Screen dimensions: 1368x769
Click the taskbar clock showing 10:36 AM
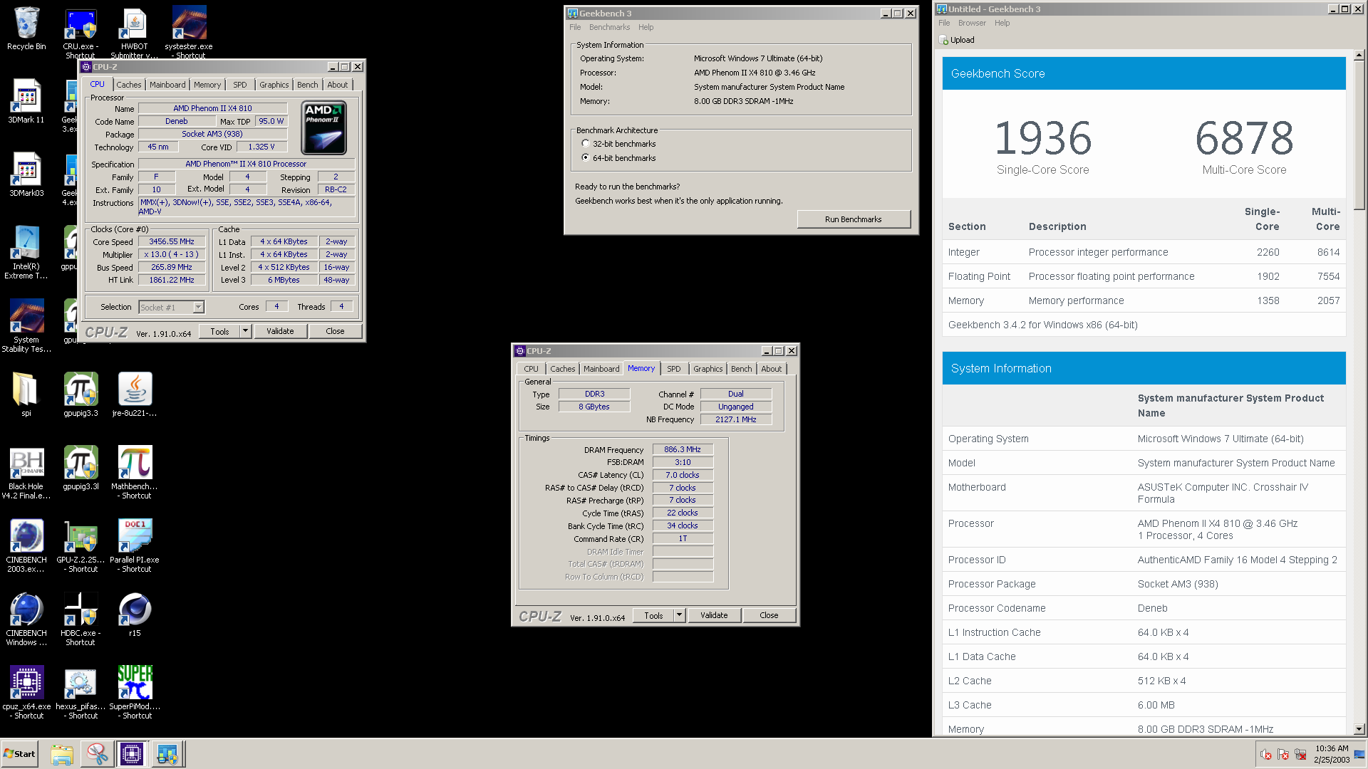pos(1332,748)
